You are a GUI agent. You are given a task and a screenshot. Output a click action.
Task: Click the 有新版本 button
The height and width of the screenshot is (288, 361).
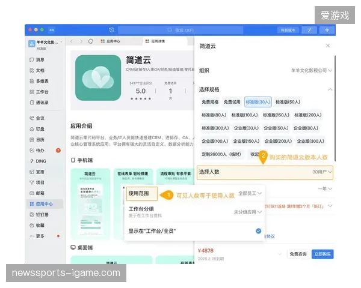[x=288, y=30]
